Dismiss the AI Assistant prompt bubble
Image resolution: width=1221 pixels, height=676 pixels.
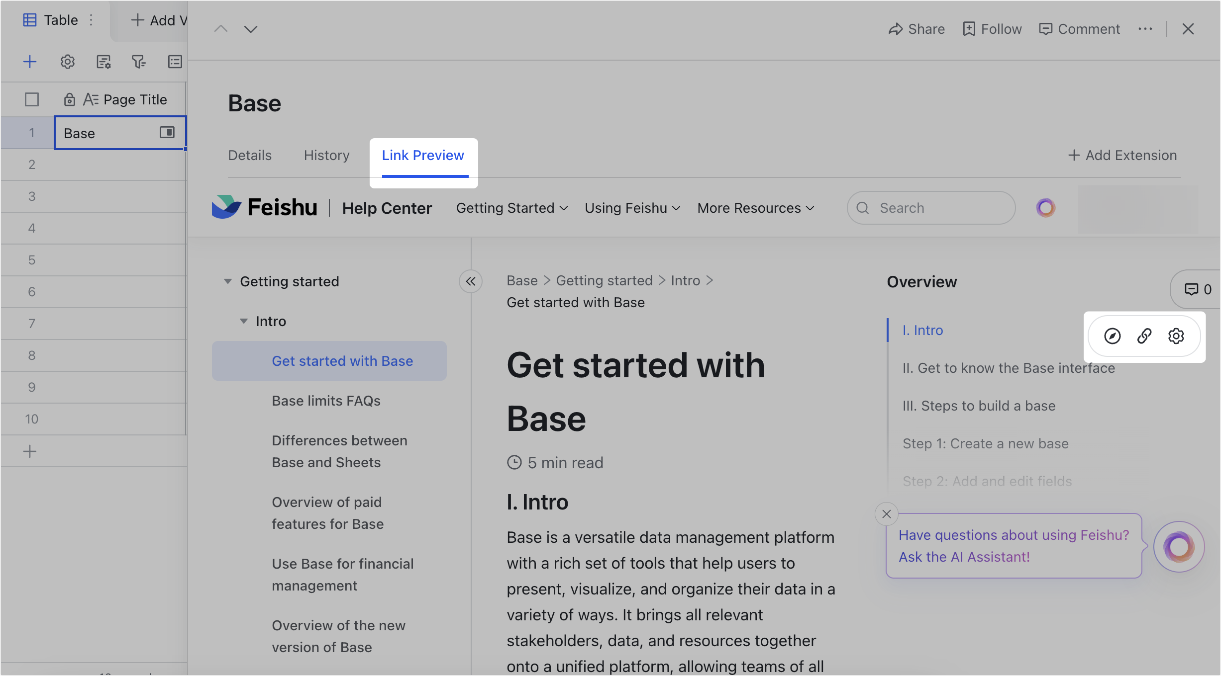[x=887, y=514]
